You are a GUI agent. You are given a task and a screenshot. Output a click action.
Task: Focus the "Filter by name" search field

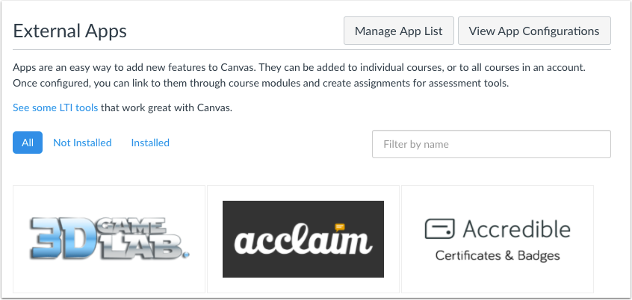[492, 144]
